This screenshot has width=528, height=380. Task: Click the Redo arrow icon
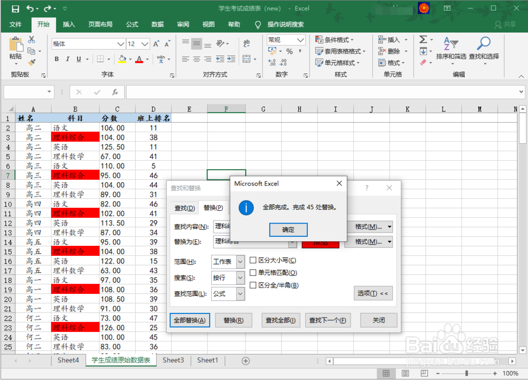coord(48,9)
